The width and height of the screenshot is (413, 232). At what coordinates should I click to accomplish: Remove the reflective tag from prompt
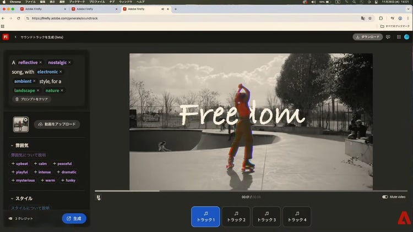(40, 62)
